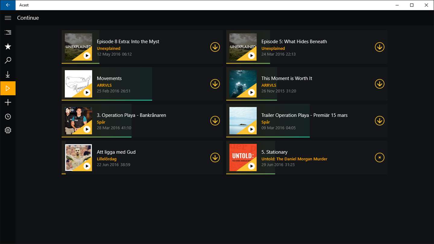Select title 5. Stationary
Screen dimensions: 434x244
click(274, 152)
